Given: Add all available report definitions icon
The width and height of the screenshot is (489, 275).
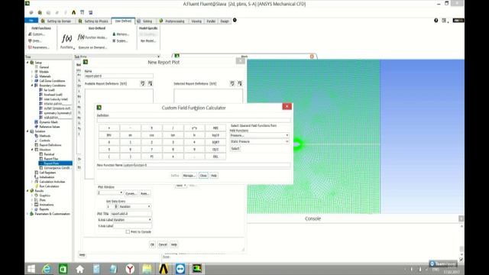Looking at the screenshot, I should 143,83.
